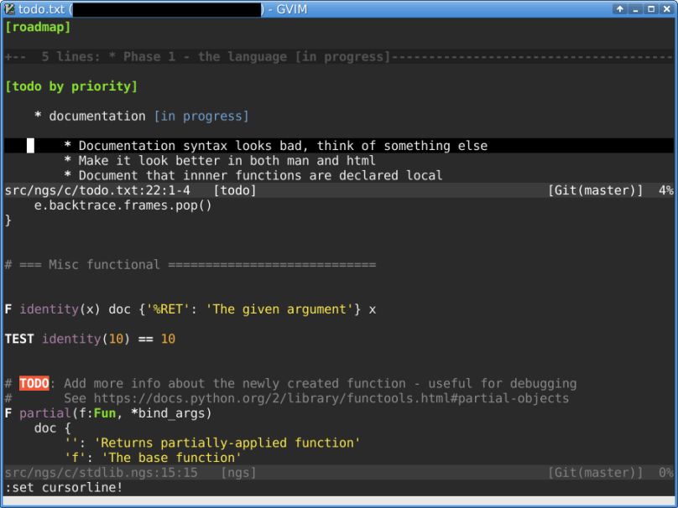The height and width of the screenshot is (508, 678).
Task: Click the 4% scroll position indicator
Action: coord(665,190)
